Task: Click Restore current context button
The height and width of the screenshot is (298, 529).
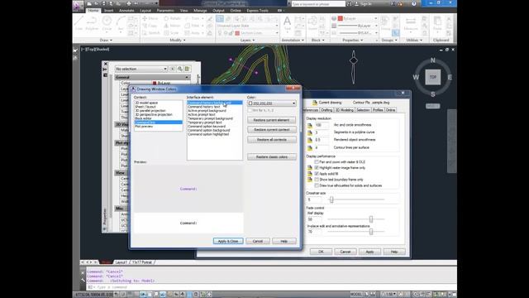Action: [272, 130]
